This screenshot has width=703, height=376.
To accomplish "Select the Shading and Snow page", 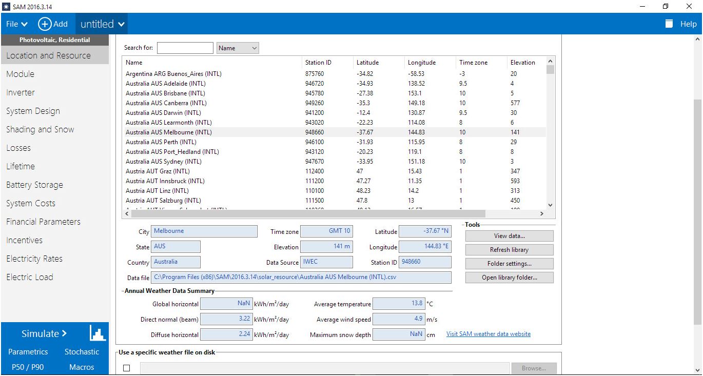I will pyautogui.click(x=40, y=129).
